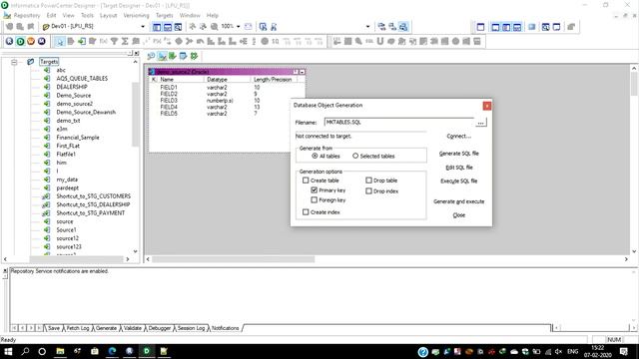Open the Windows Start menu

point(8,351)
